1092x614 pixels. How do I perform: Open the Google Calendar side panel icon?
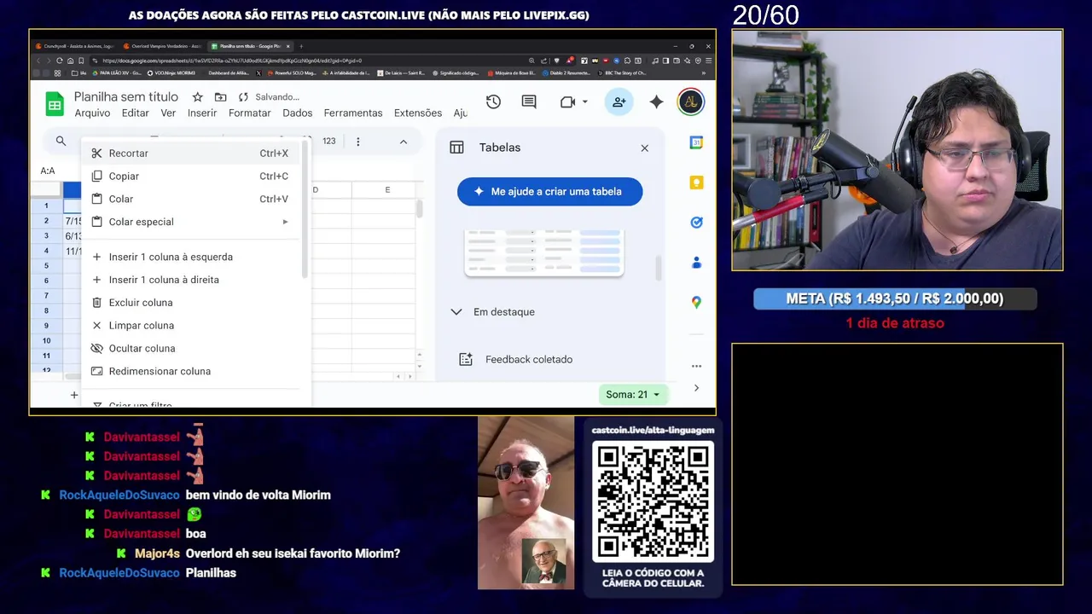tap(696, 142)
